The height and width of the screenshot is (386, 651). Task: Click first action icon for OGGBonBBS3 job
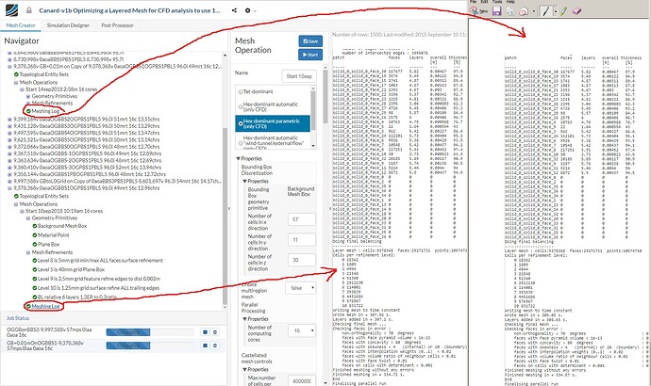click(x=205, y=332)
